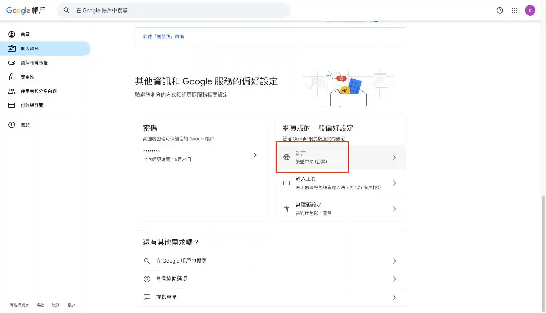Open the Google apps grid launcher

point(515,10)
